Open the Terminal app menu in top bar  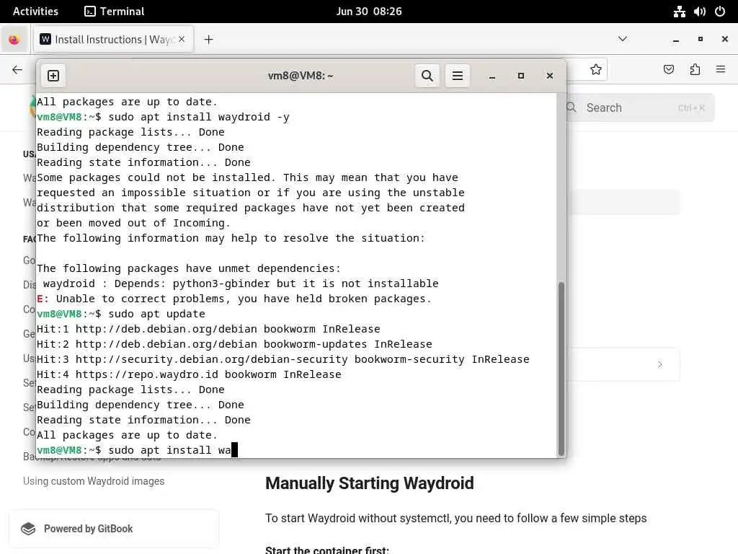pos(115,12)
